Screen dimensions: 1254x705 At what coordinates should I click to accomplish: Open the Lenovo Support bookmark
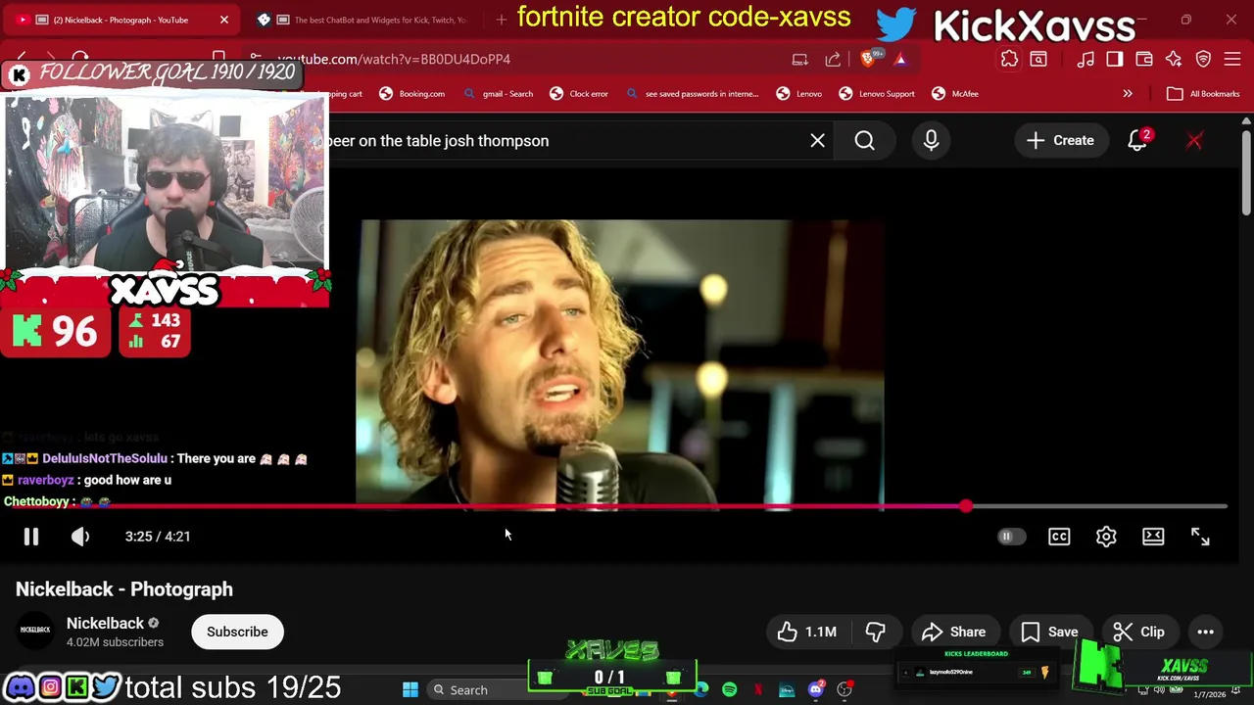(877, 94)
